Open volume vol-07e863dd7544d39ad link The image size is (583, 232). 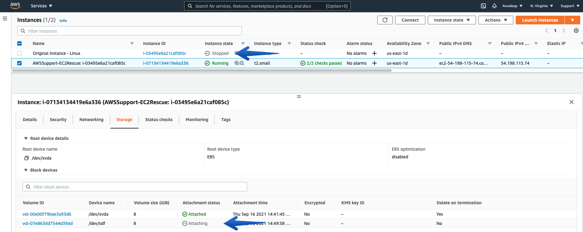[48, 223]
